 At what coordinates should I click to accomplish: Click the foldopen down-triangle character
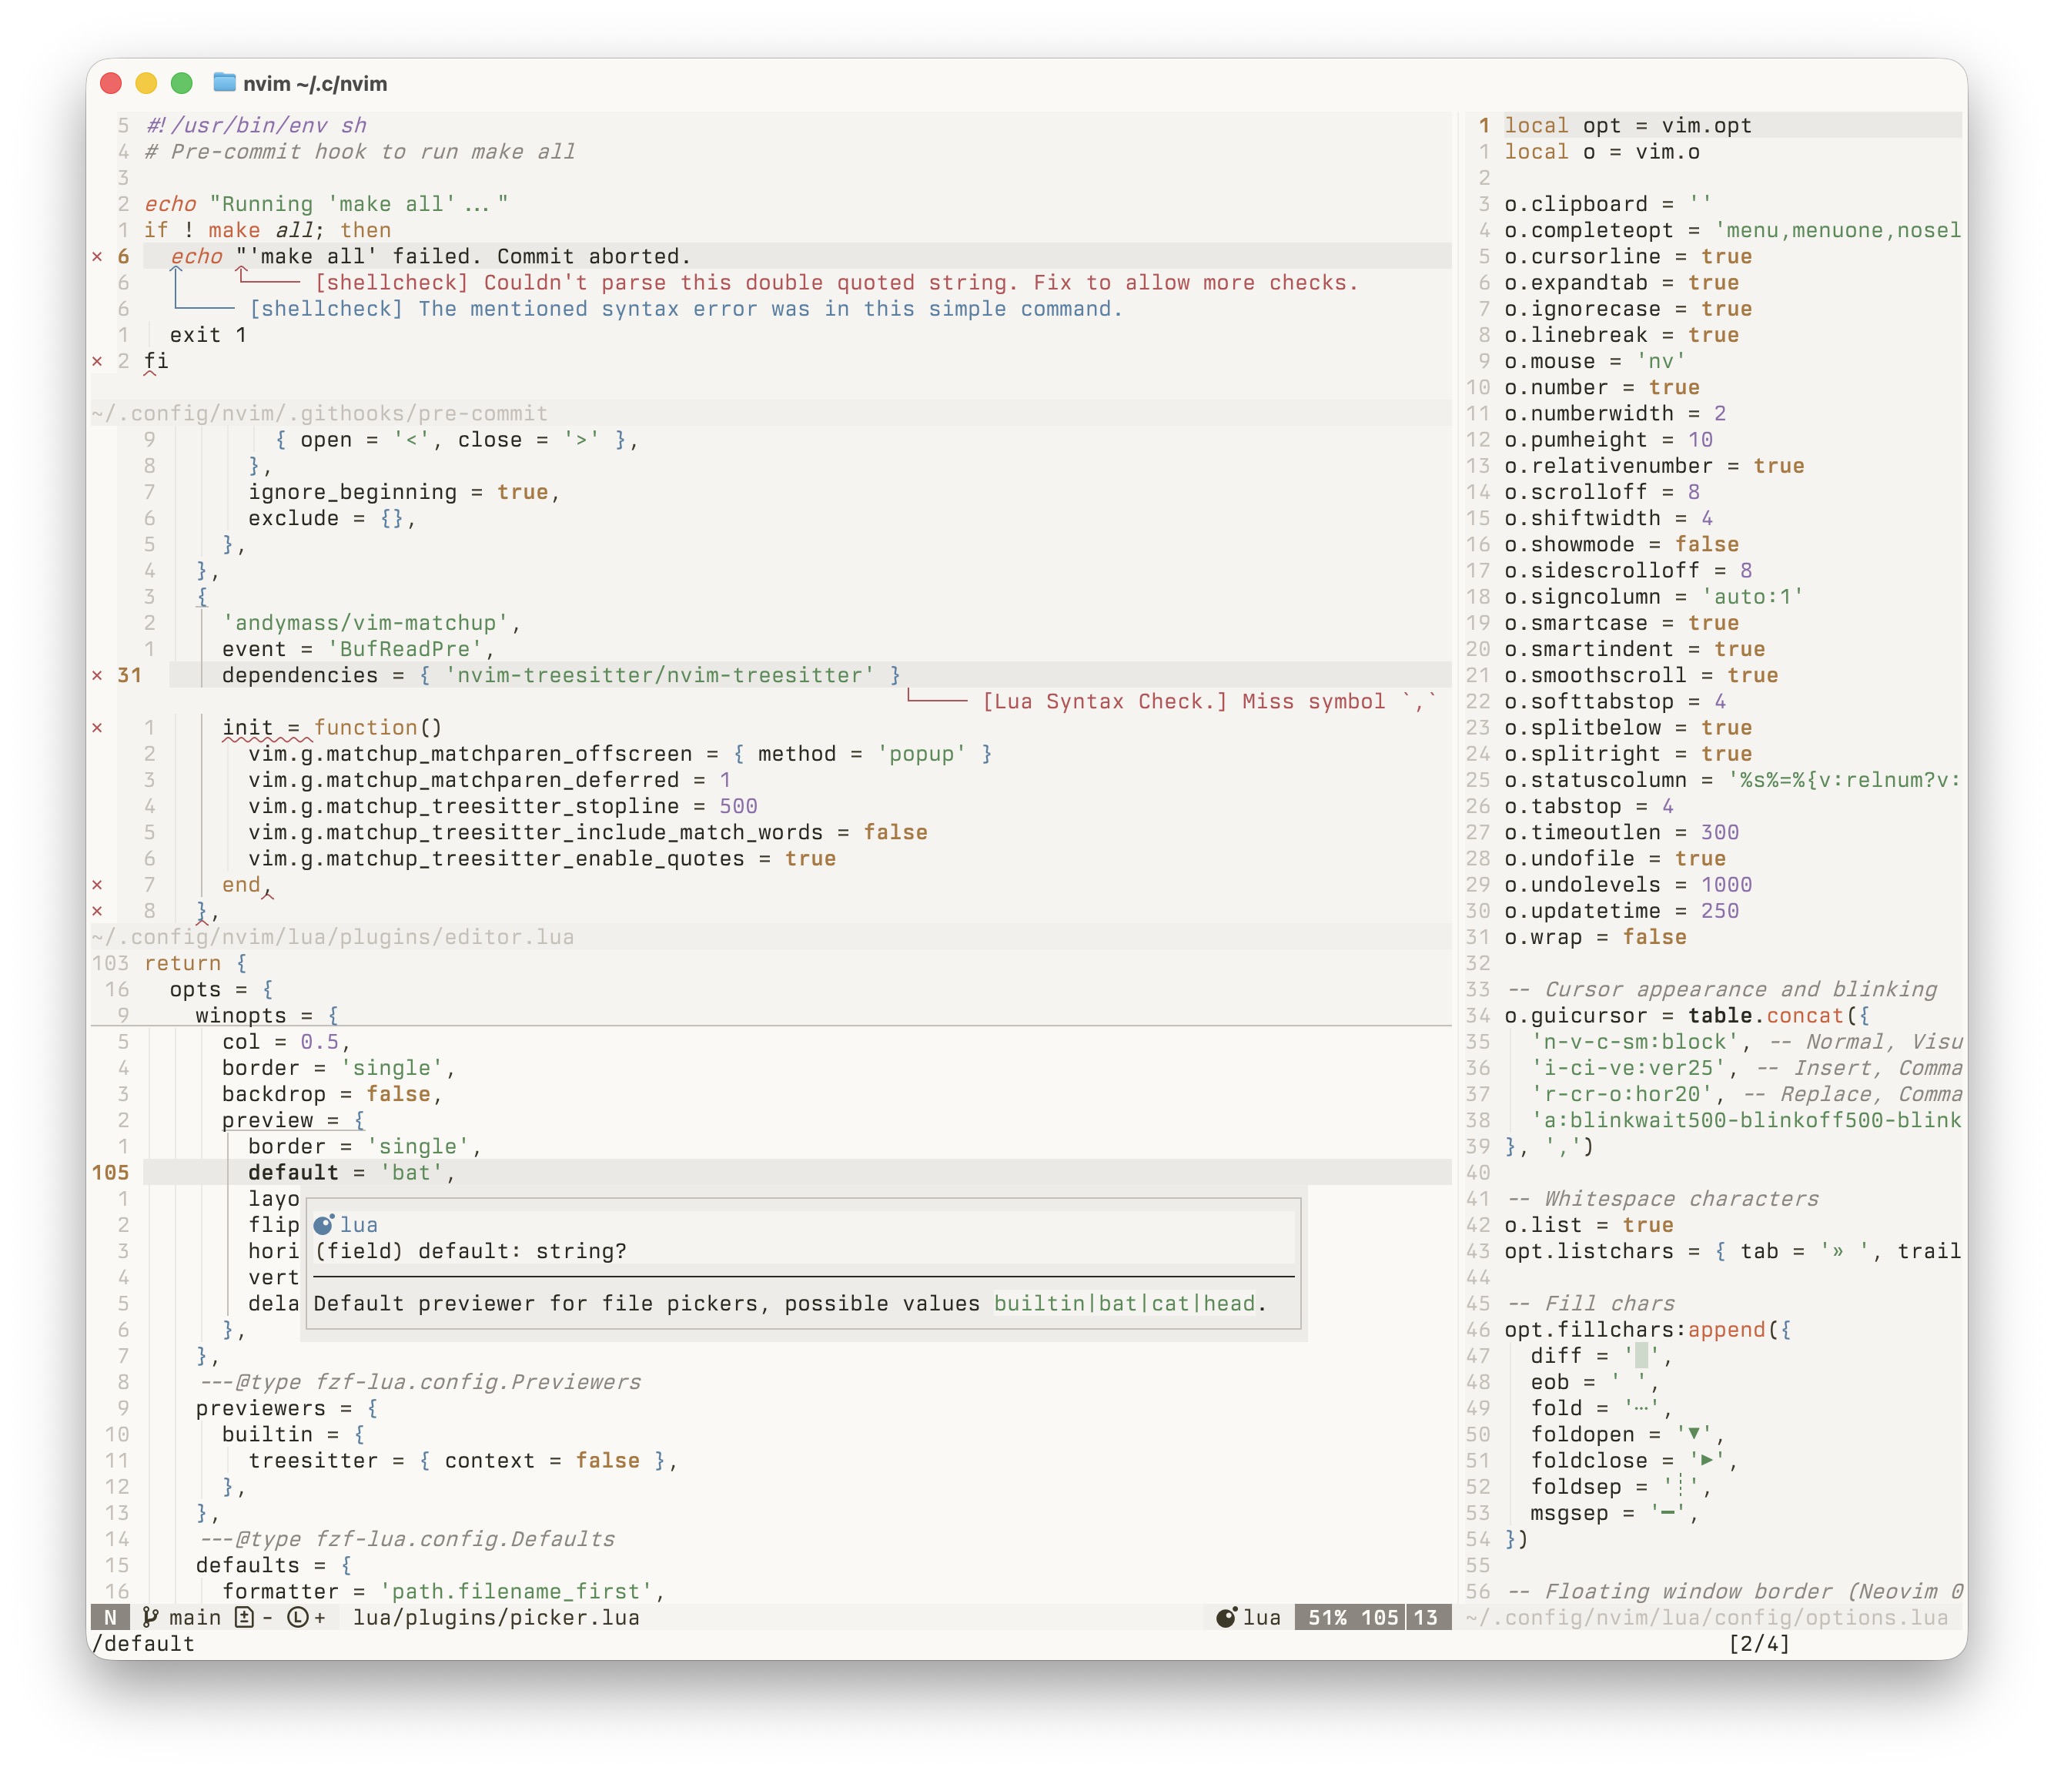pos(1694,1434)
